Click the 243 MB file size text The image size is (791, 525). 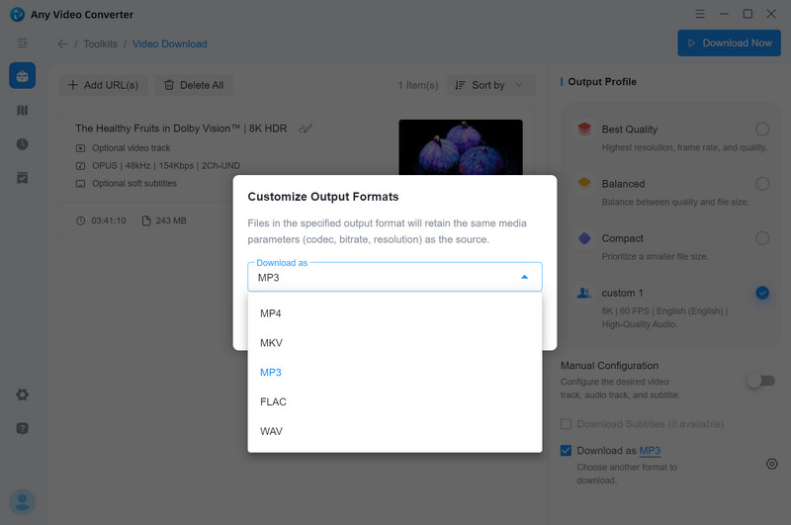[x=171, y=220]
